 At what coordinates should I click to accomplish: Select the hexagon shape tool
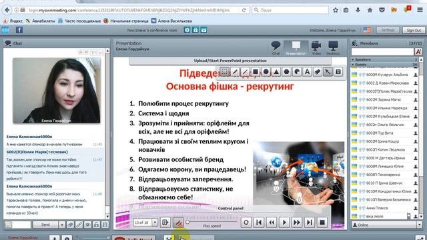point(286,72)
